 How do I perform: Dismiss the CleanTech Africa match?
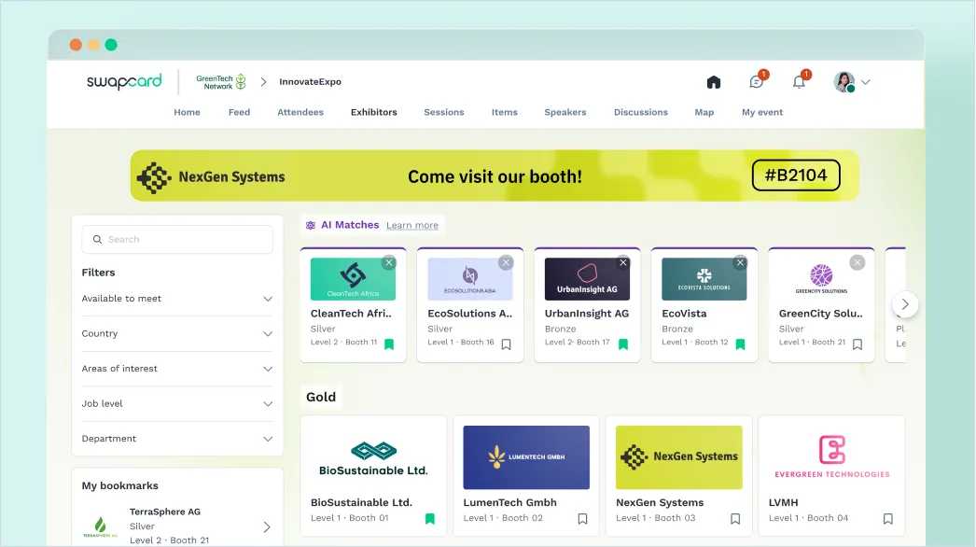[x=389, y=262]
